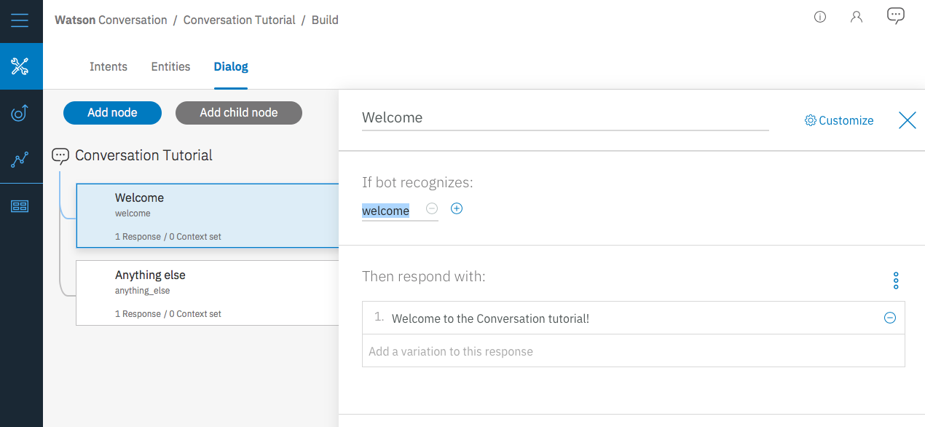Click the Add child node button

(239, 113)
